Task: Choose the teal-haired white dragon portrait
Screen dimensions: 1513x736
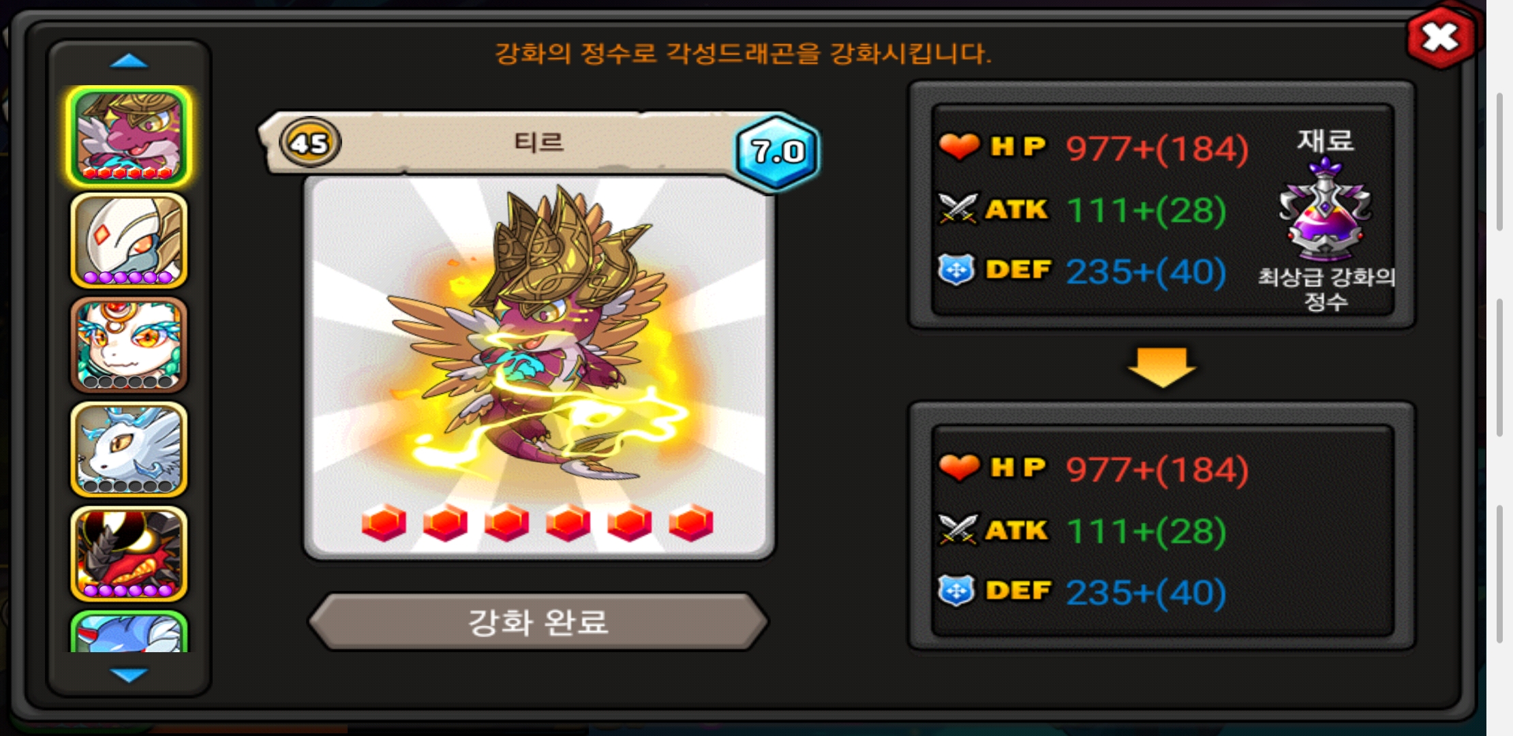Action: (x=129, y=345)
